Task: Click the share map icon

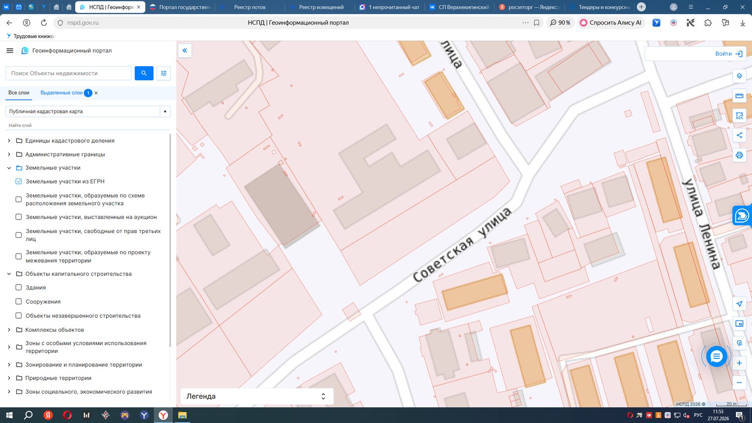Action: click(x=739, y=135)
